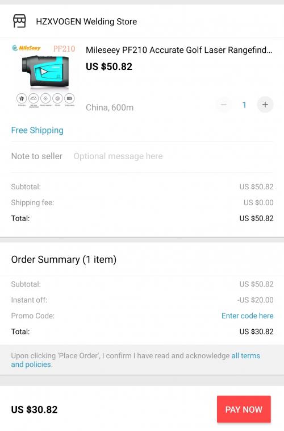The width and height of the screenshot is (284, 431).
Task: Select the China, 600m variant text
Action: [x=110, y=107]
